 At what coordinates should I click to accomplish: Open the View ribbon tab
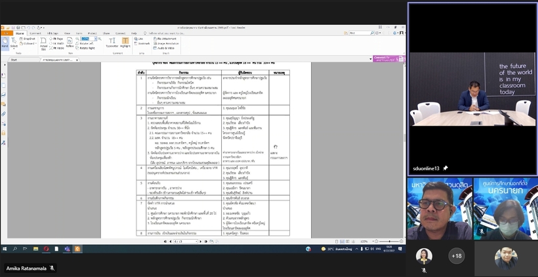(67, 33)
